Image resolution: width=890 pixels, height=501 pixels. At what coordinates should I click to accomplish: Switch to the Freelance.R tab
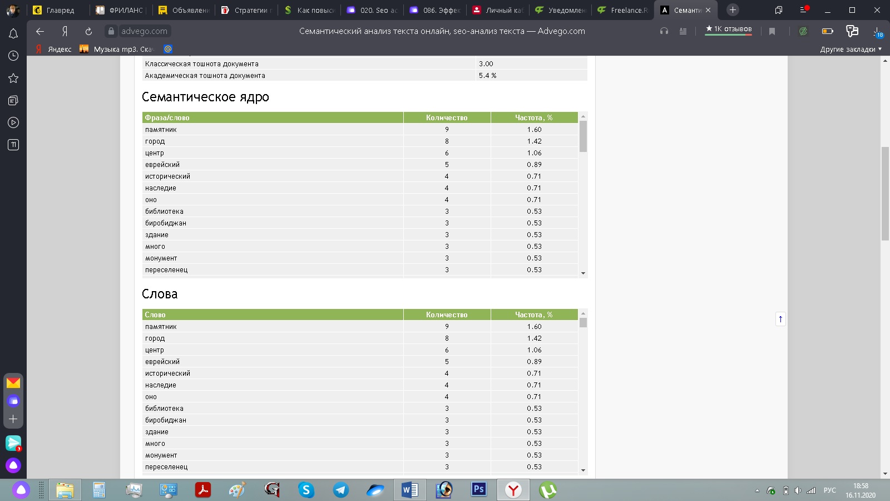[x=622, y=10]
